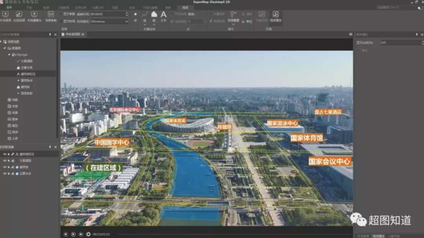Click the 国家会议中心 label on map

330,161
